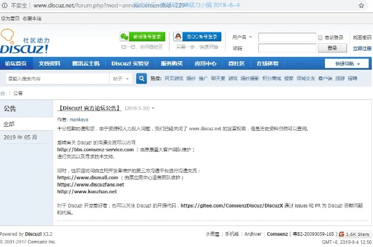The width and height of the screenshot is (373, 247).
Task: Open the 应用中心 nav tab
Action: coord(205,64)
